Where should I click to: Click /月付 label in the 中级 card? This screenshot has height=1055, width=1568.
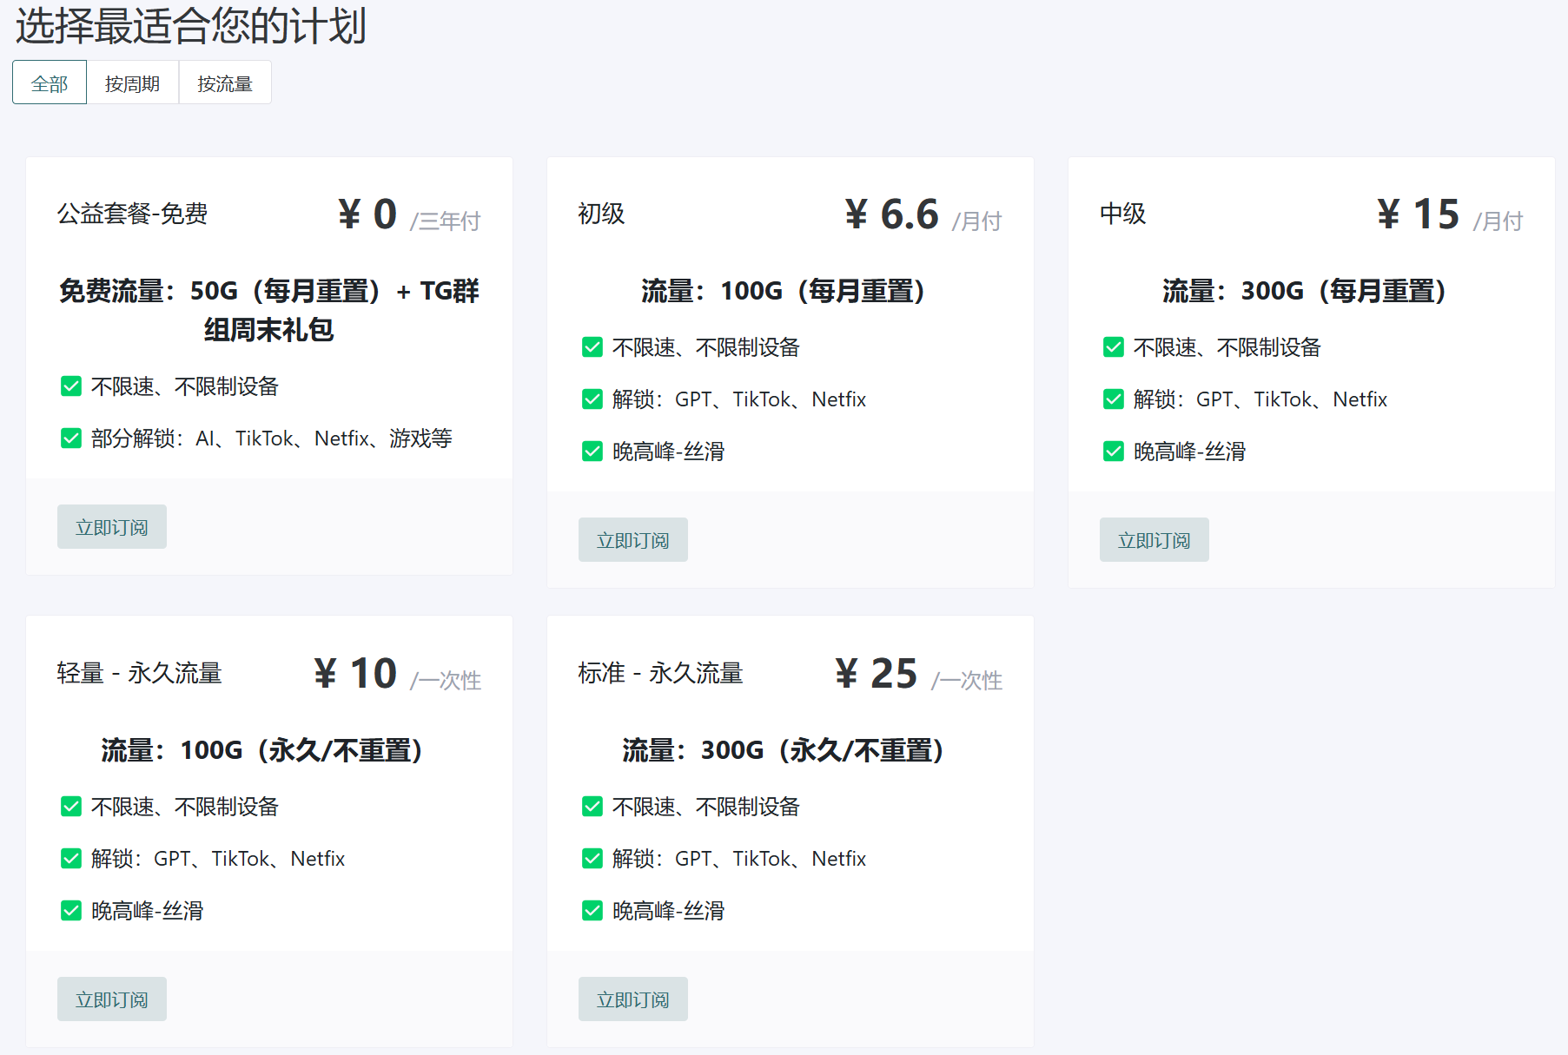[x=1499, y=221]
